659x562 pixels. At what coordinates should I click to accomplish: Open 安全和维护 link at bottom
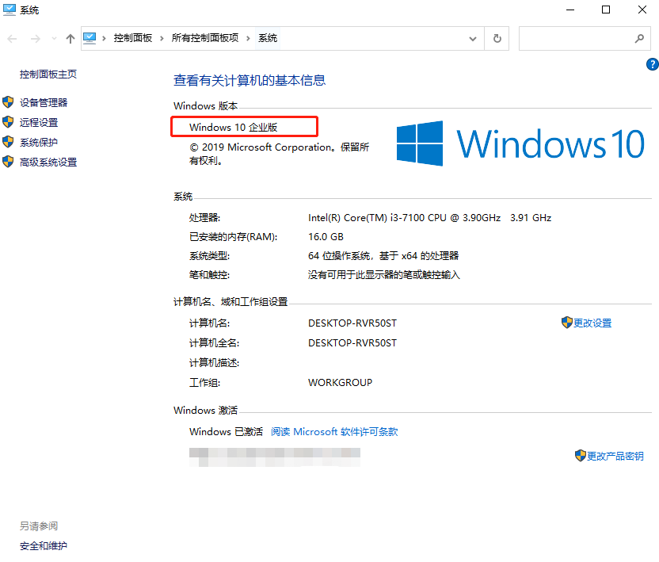click(x=44, y=546)
